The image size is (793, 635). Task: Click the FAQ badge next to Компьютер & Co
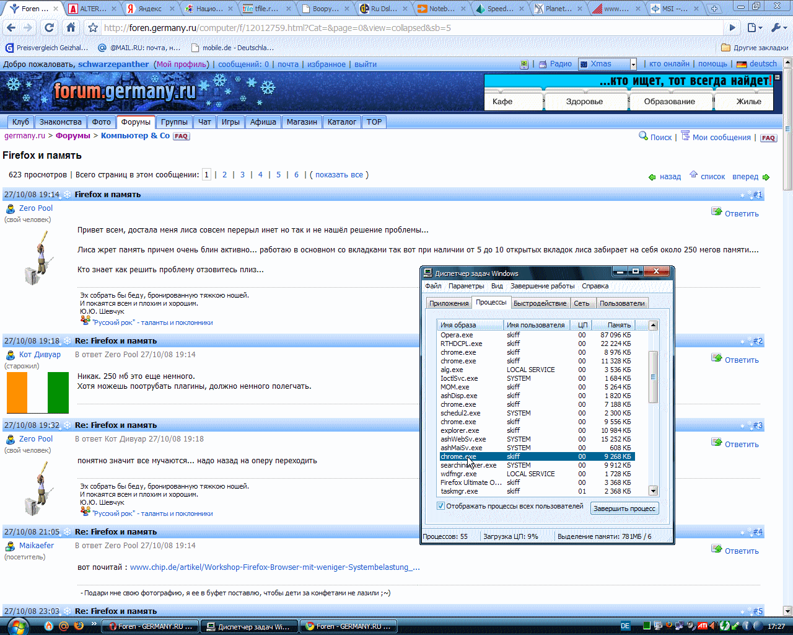coord(181,136)
